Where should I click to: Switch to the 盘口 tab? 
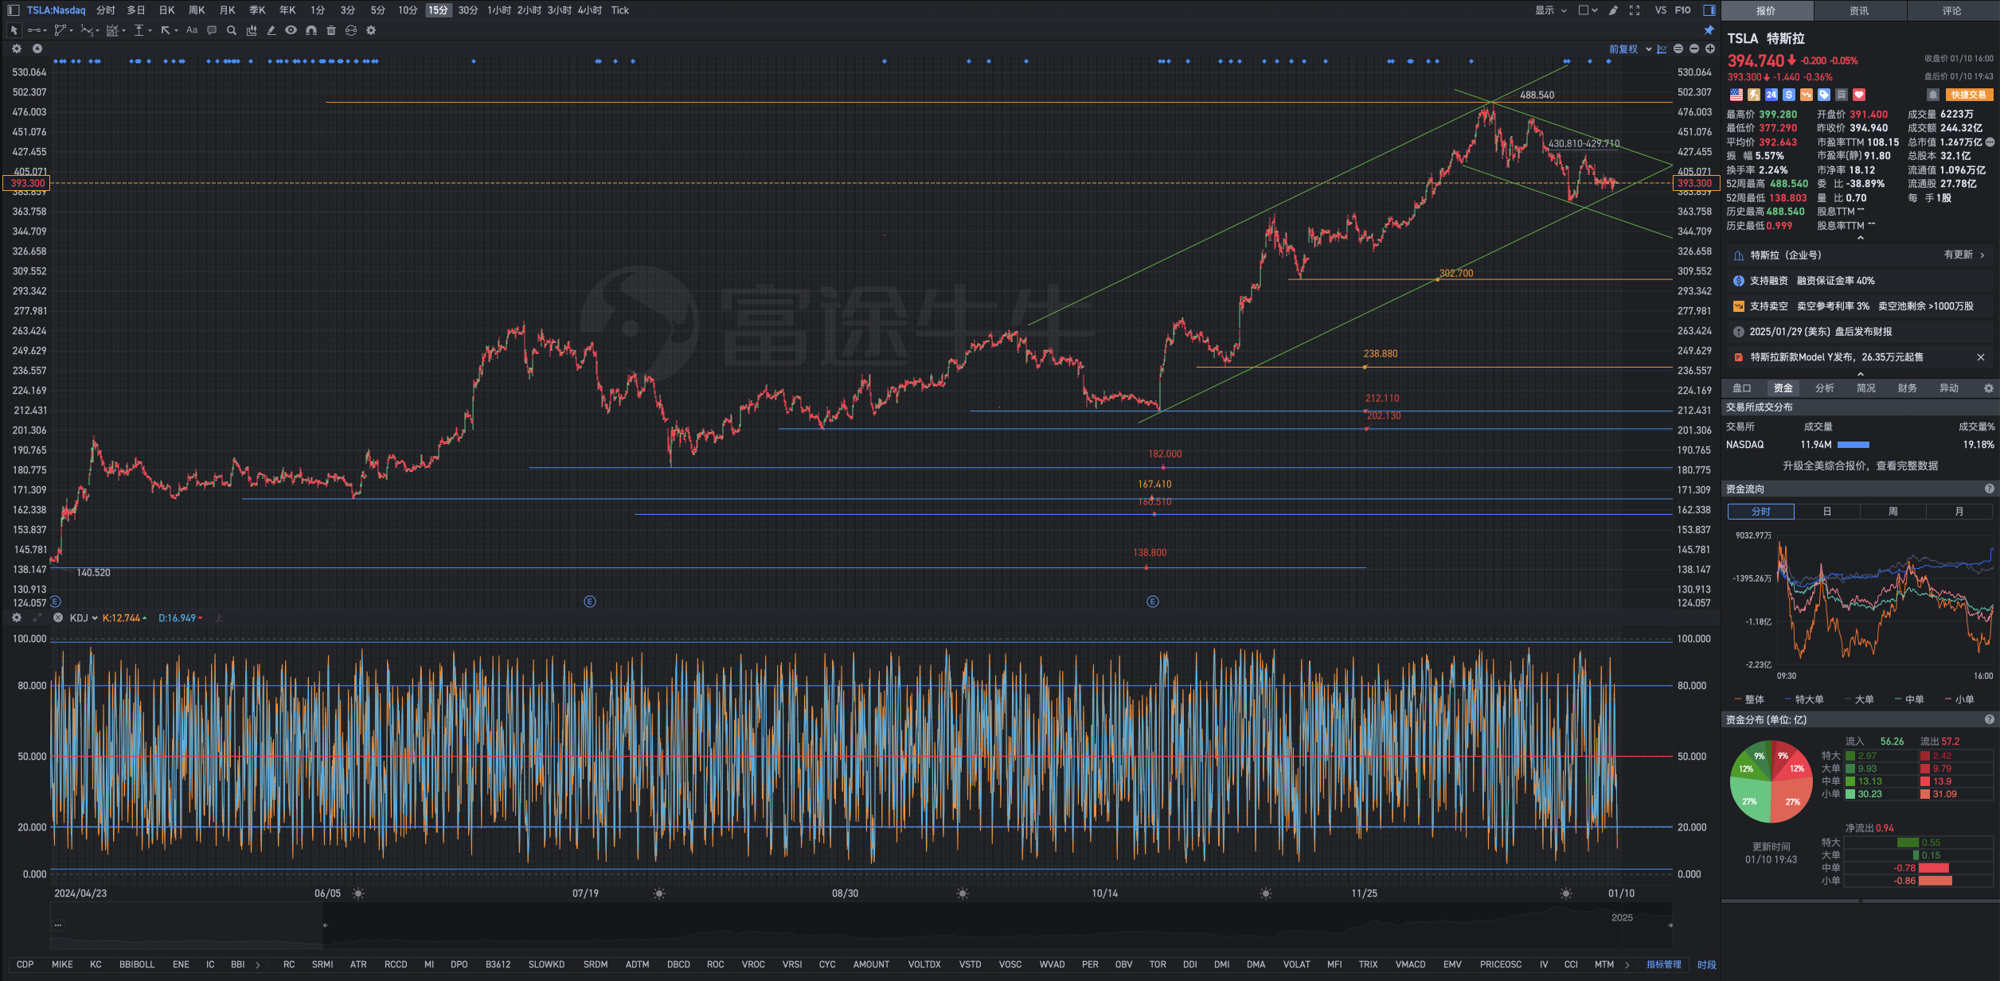[x=1742, y=388]
